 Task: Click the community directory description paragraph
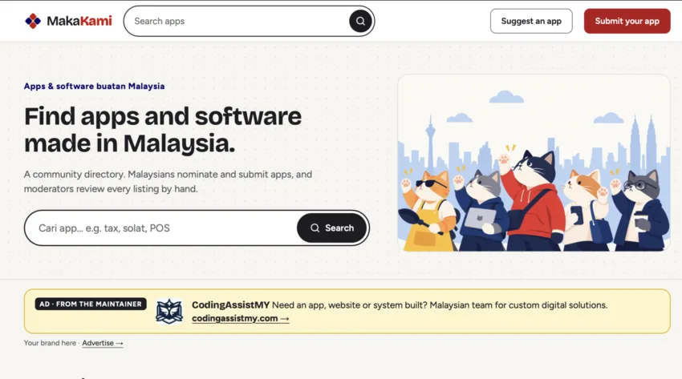[168, 181]
